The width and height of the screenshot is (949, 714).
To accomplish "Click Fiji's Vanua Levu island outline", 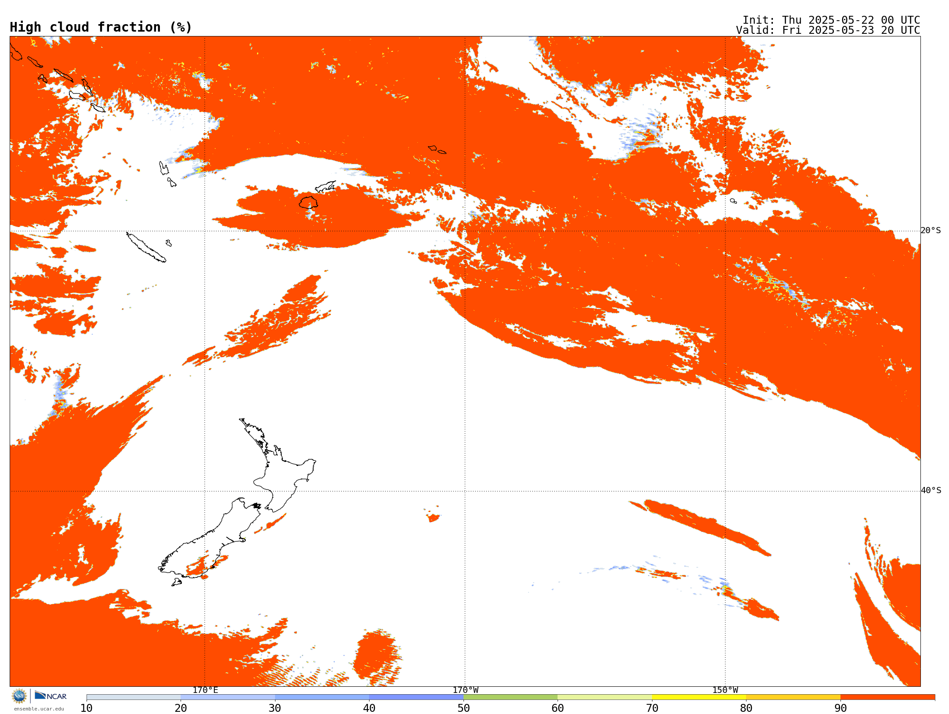I will click(326, 187).
